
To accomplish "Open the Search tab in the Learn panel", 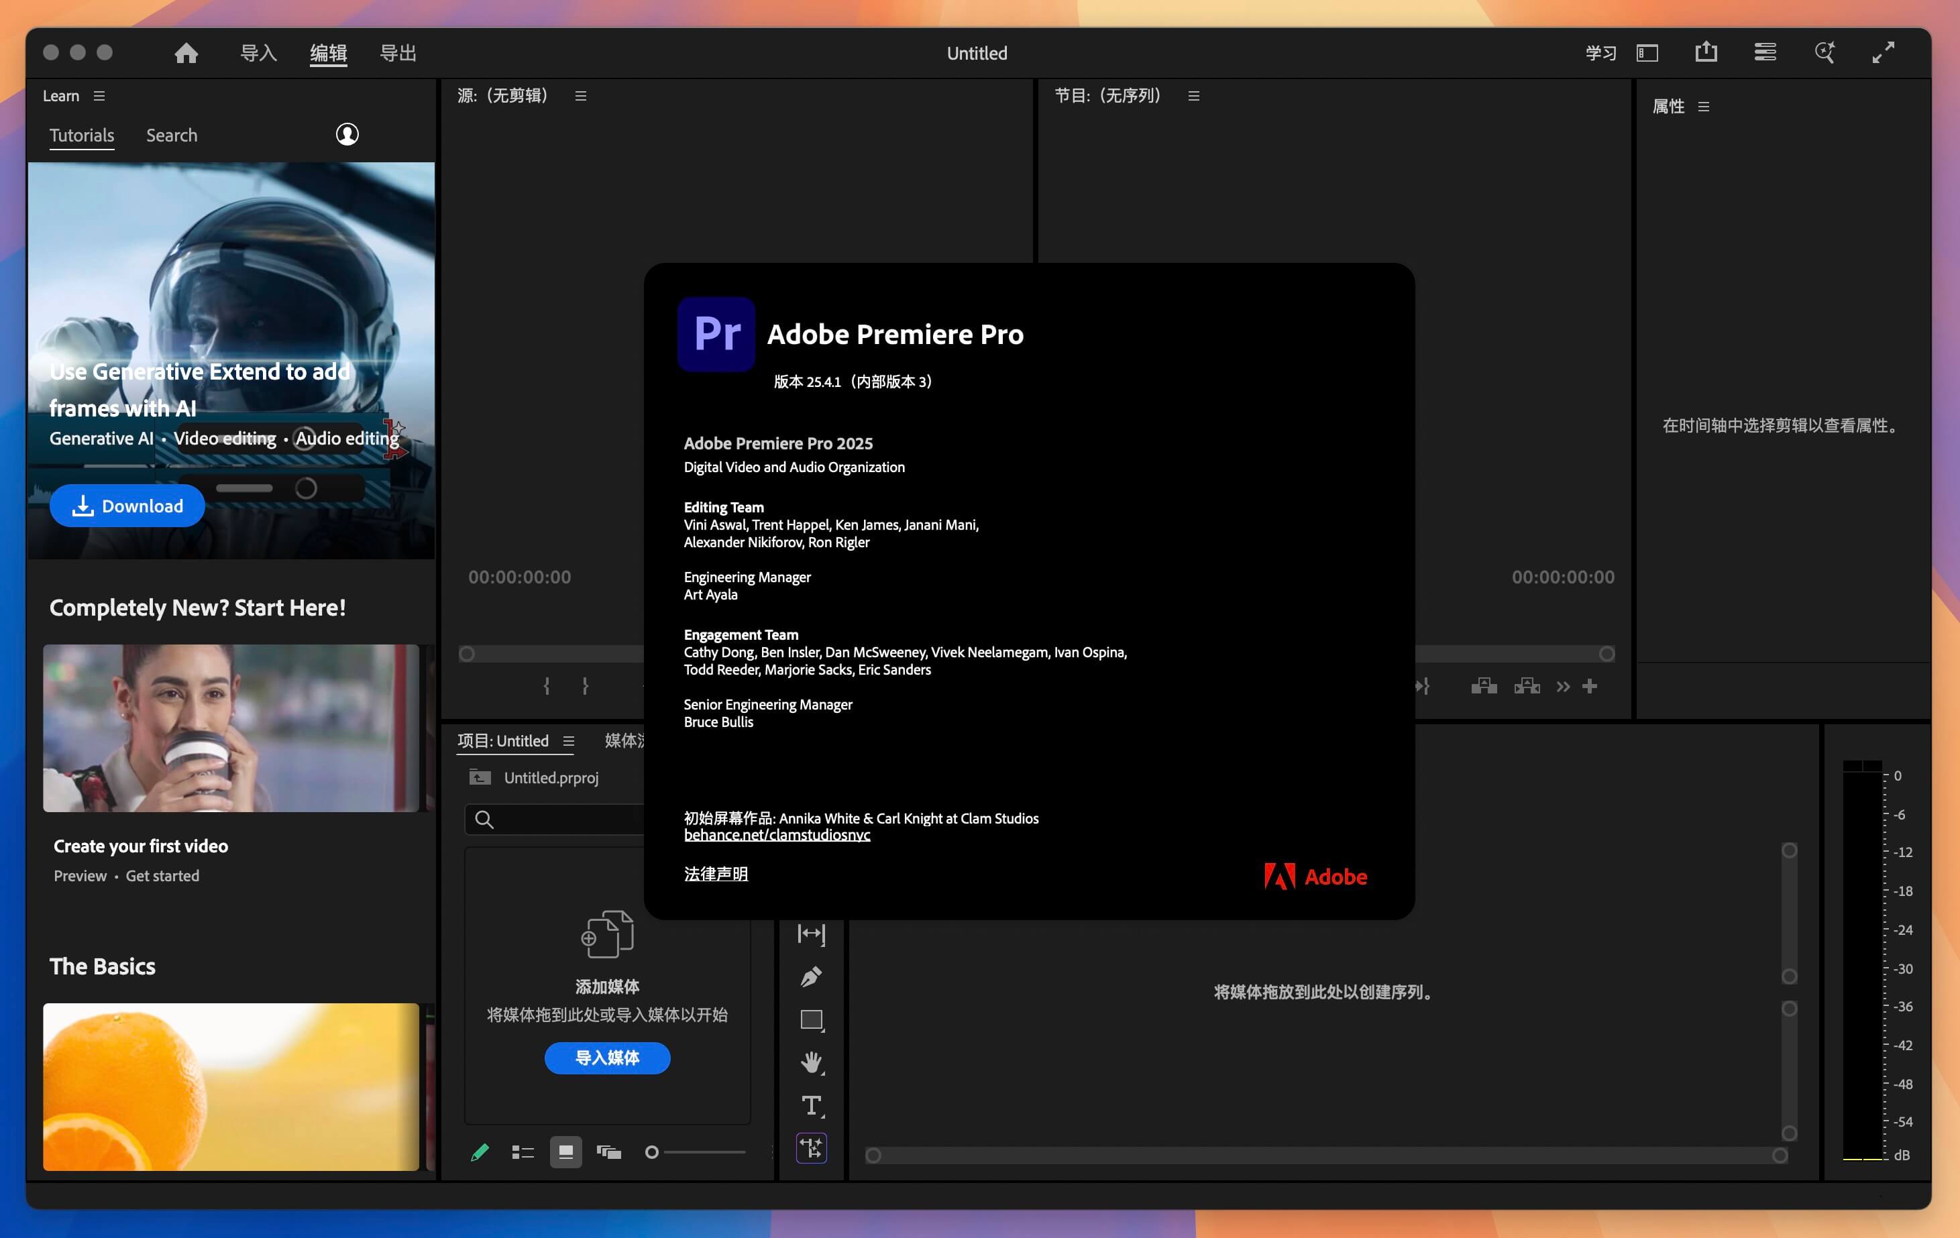I will pos(171,134).
